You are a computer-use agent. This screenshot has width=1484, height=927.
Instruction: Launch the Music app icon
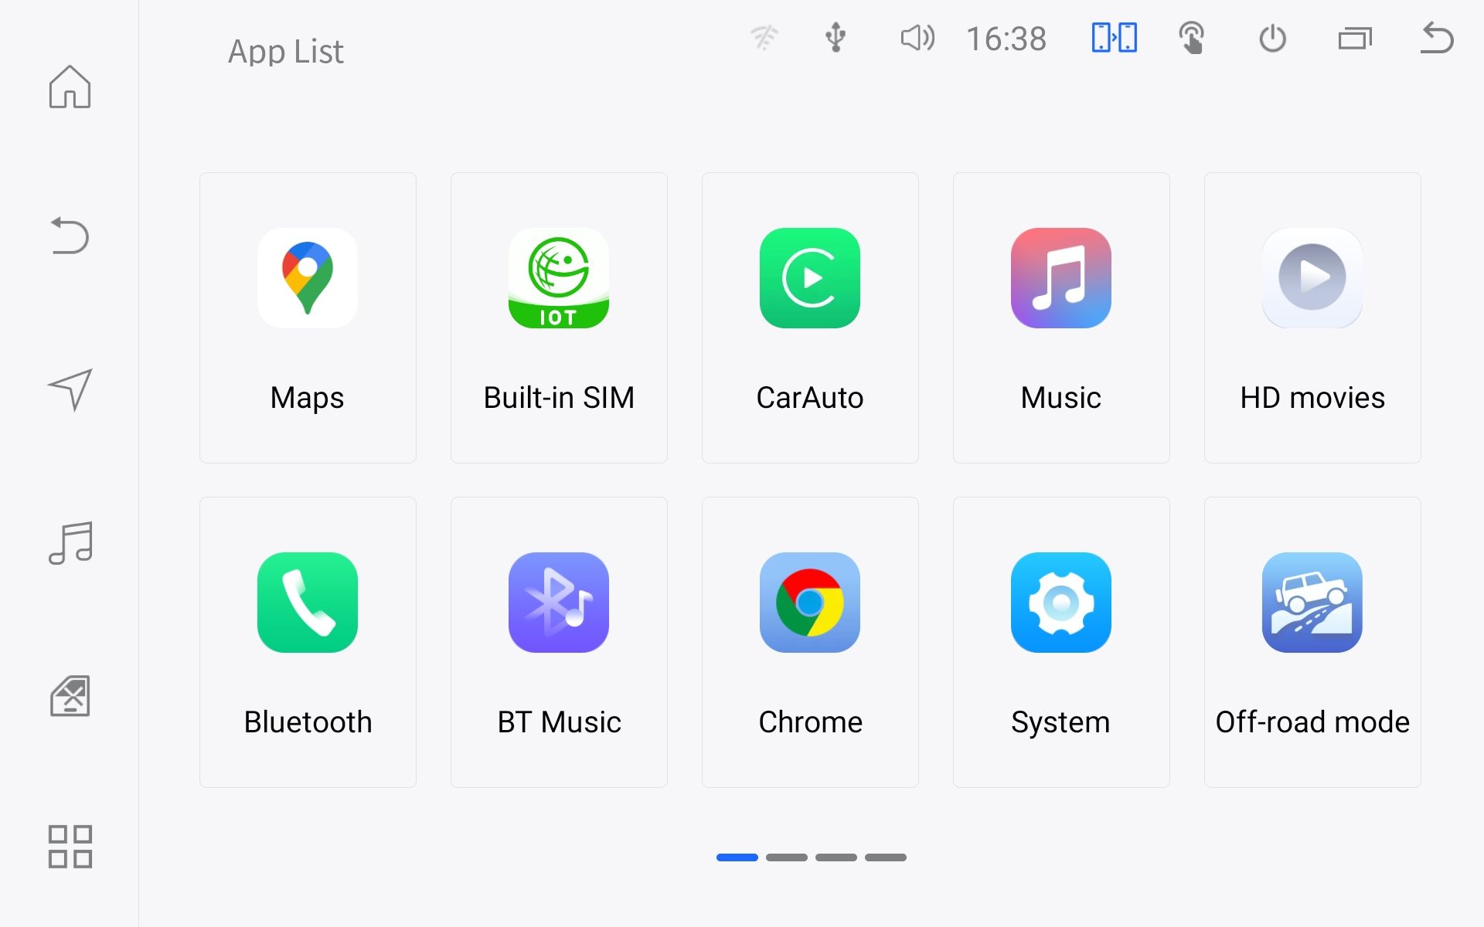[1061, 278]
